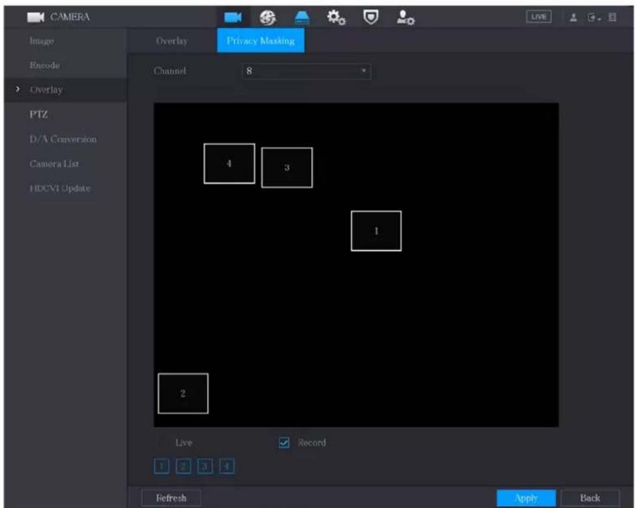
Task: Toggle mask number 2 button below preview
Action: pyautogui.click(x=184, y=466)
